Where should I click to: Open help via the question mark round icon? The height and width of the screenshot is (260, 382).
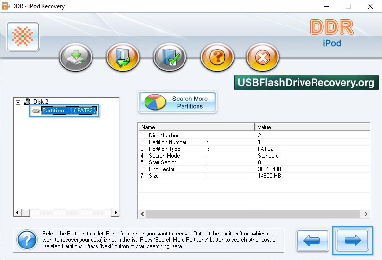pos(217,57)
